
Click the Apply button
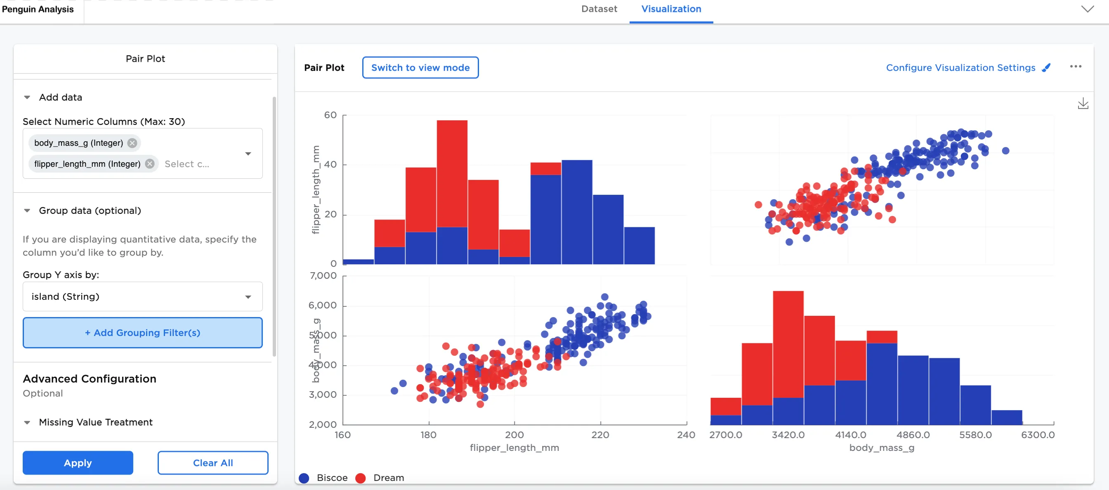tap(78, 463)
